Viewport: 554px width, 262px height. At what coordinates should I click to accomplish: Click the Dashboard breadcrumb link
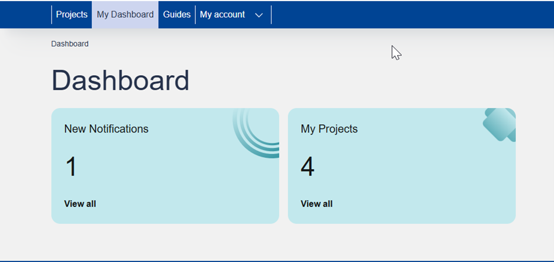point(70,44)
